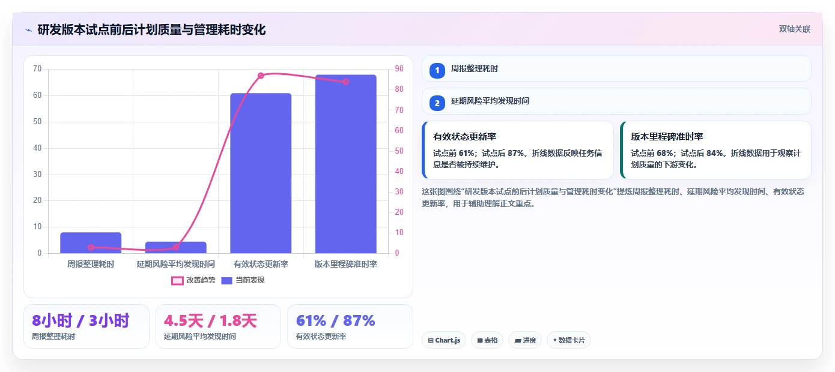Viewport: 835px width, 372px height.
Task: Click the summary paragraph starting 这张图围绕
Action: pyautogui.click(x=613, y=197)
